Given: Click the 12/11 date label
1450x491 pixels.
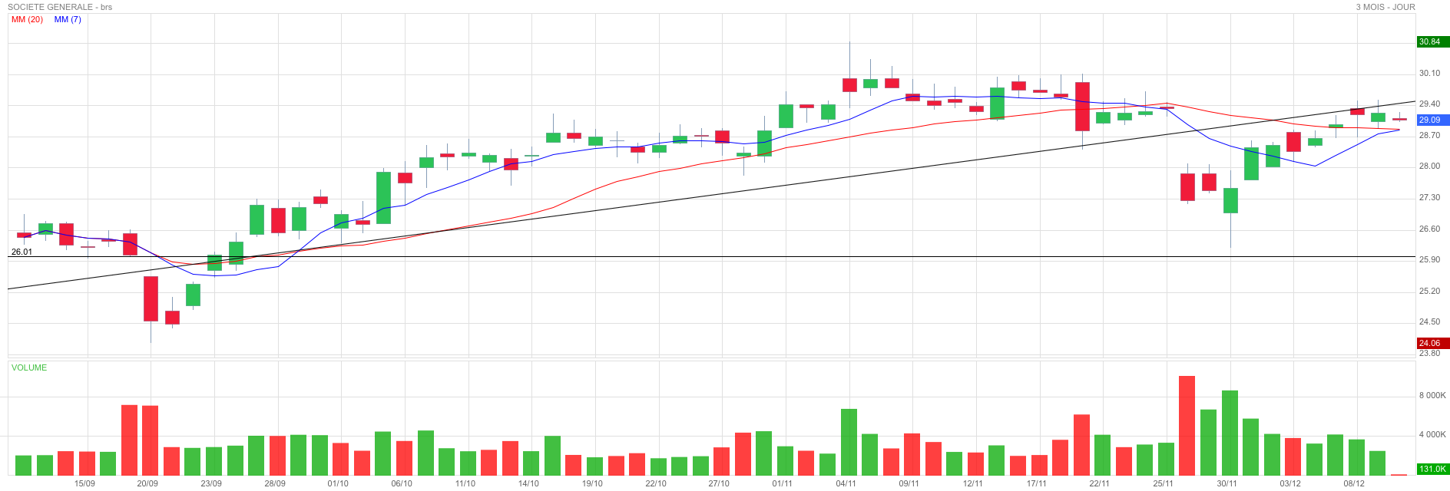Looking at the screenshot, I should [973, 483].
